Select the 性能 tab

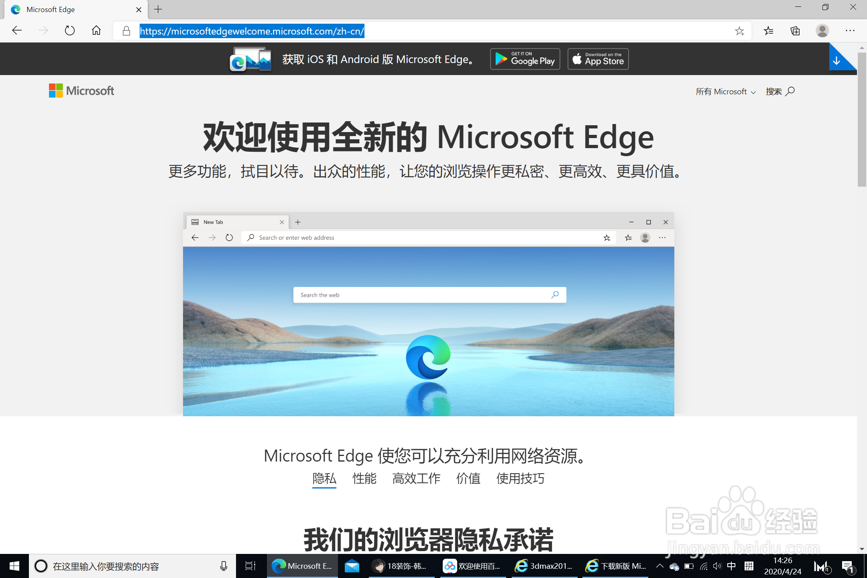click(x=364, y=478)
